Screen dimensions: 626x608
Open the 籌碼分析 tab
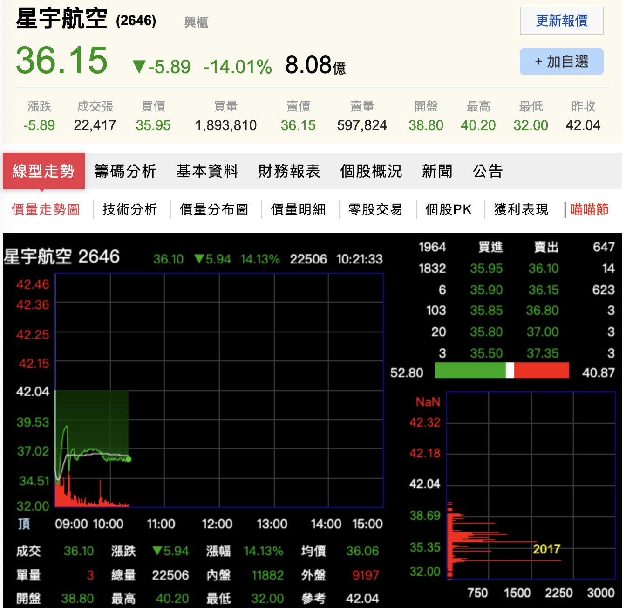tap(125, 171)
